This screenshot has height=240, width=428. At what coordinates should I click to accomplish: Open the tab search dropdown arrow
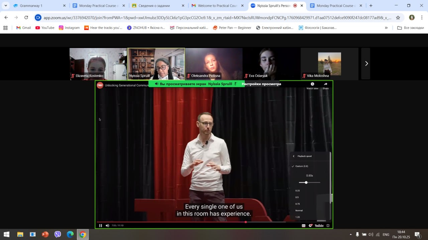pos(6,6)
